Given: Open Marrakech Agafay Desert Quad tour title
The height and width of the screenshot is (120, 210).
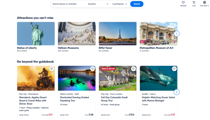Looking at the screenshot, I should [x=33, y=100].
